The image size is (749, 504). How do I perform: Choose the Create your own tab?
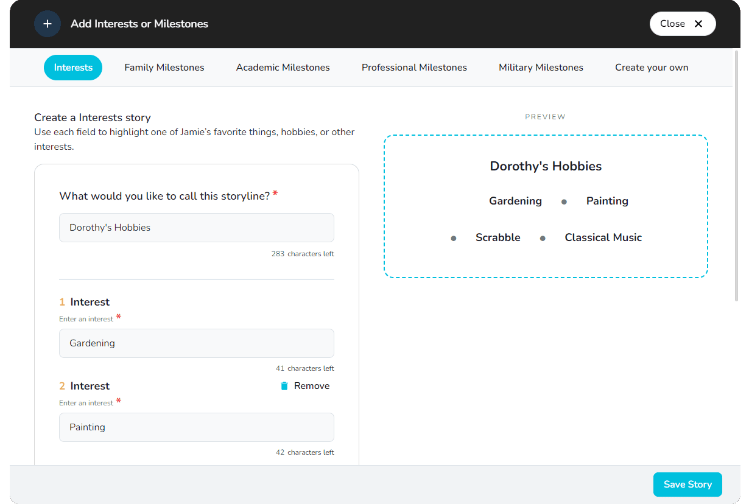[x=652, y=68]
